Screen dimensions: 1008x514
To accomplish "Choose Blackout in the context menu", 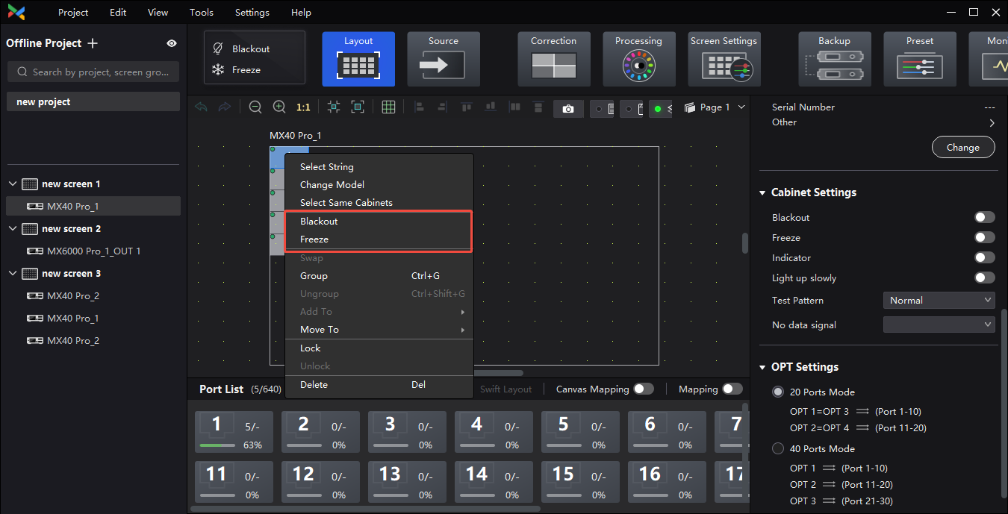I will [x=379, y=221].
